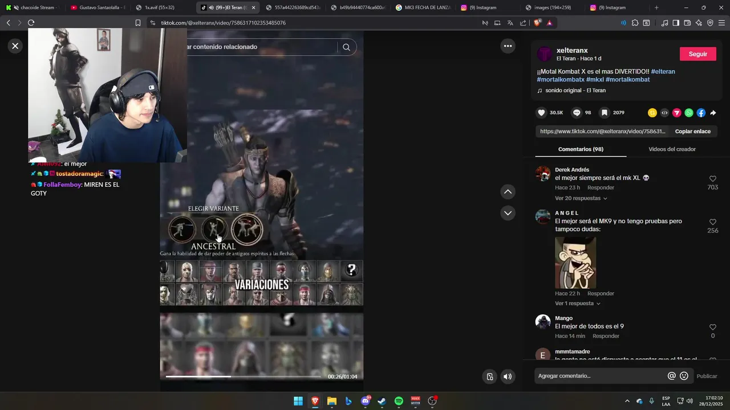Open Brave Rewards triangle icon
Image resolution: width=730 pixels, height=410 pixels.
pyautogui.click(x=549, y=23)
